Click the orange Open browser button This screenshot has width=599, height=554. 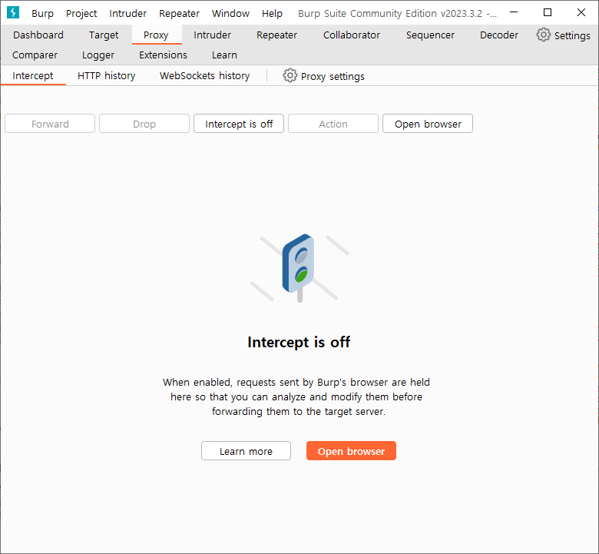(x=351, y=451)
